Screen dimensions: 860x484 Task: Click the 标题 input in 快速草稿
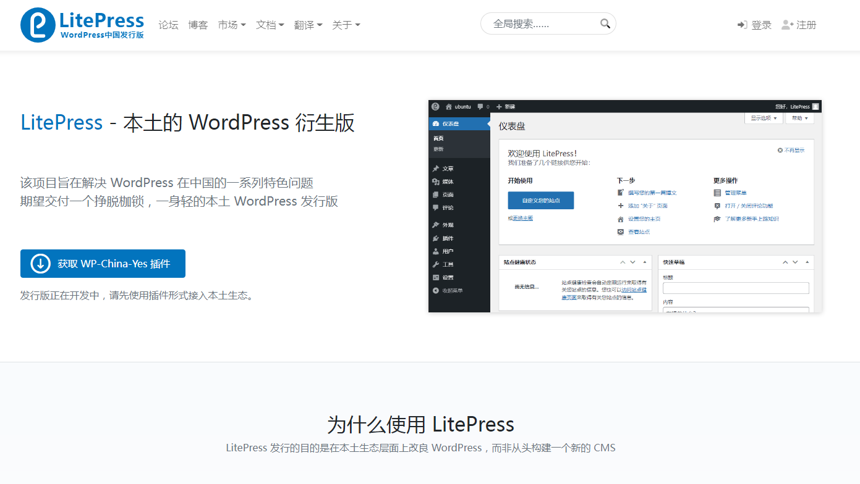point(736,288)
